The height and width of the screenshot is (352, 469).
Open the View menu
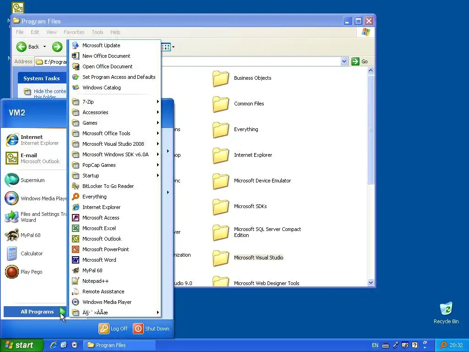point(51,32)
